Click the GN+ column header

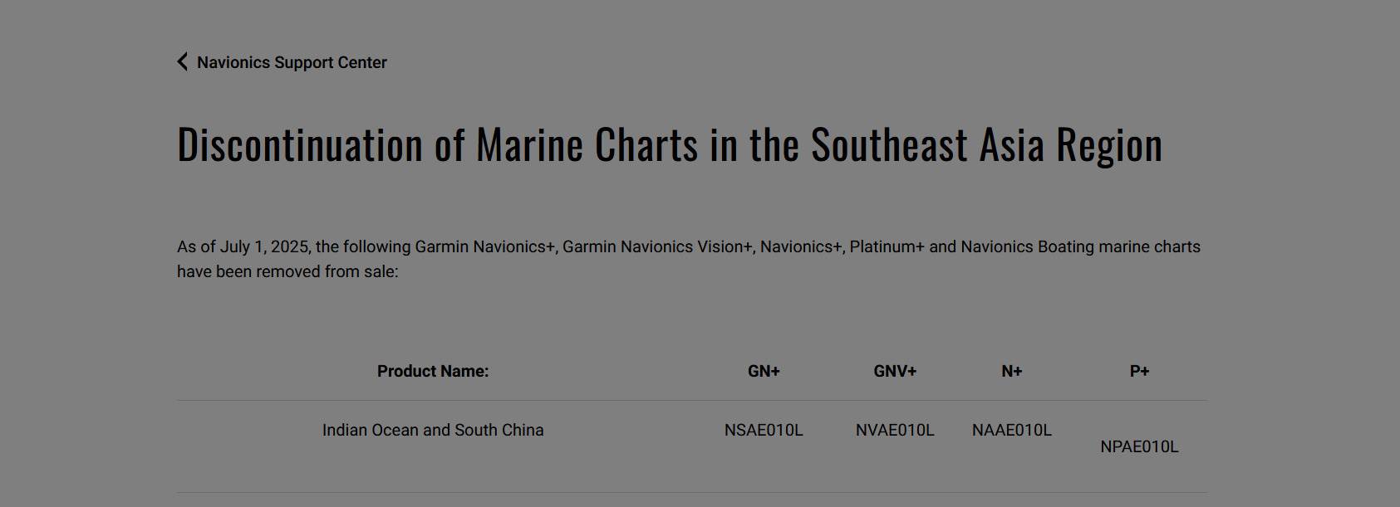coord(764,372)
